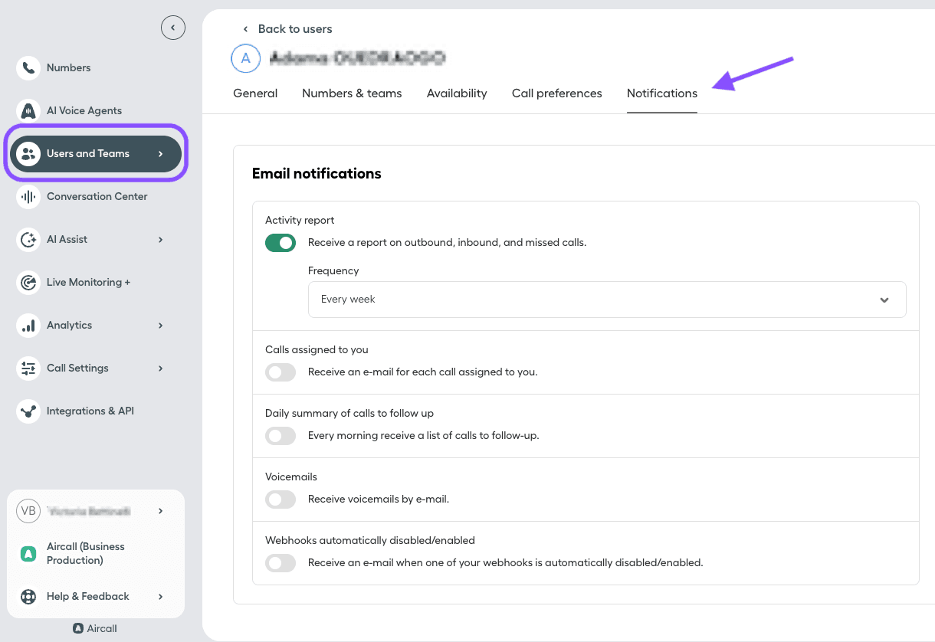The width and height of the screenshot is (935, 642).
Task: Enable the Calls assigned to you toggle
Action: click(x=280, y=372)
